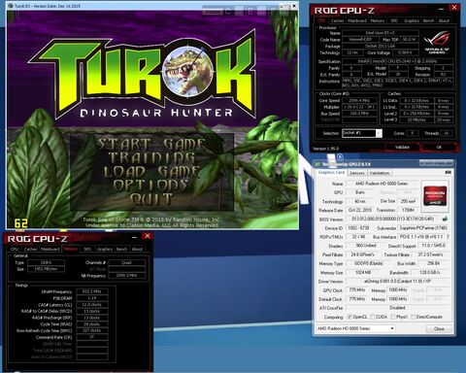466x373 pixels.
Task: Close the Turok EX game window
Action: pyautogui.click(x=294, y=6)
